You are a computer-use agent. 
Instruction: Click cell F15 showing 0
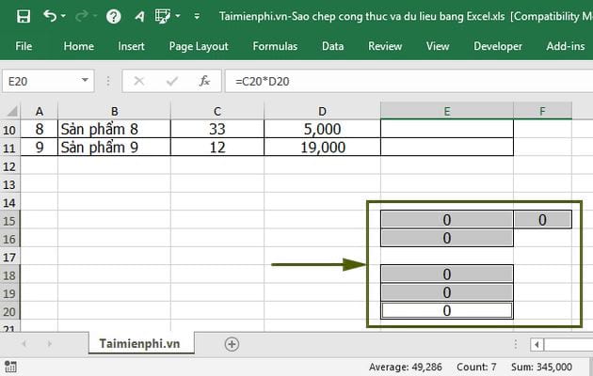(542, 220)
